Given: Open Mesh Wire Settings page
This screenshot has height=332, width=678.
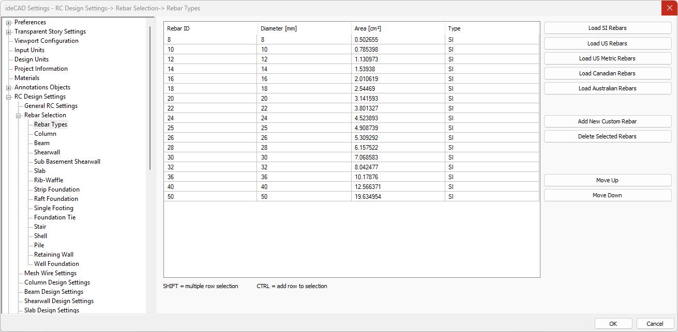Looking at the screenshot, I should pos(50,273).
